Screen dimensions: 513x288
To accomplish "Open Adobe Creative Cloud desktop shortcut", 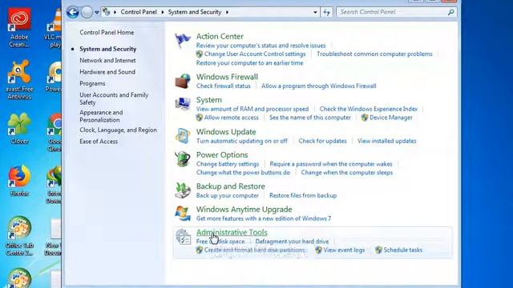I will pyautogui.click(x=19, y=28).
